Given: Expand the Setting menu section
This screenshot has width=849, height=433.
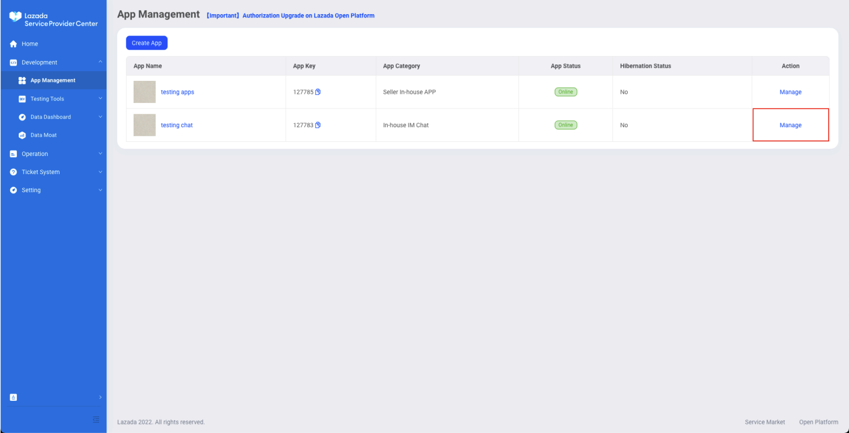Looking at the screenshot, I should pos(100,190).
